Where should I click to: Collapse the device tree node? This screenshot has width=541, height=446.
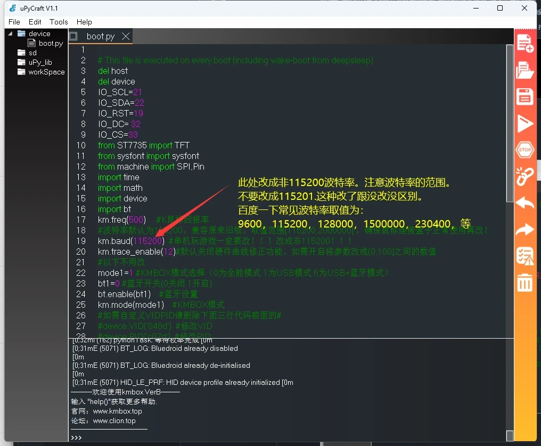click(10, 33)
